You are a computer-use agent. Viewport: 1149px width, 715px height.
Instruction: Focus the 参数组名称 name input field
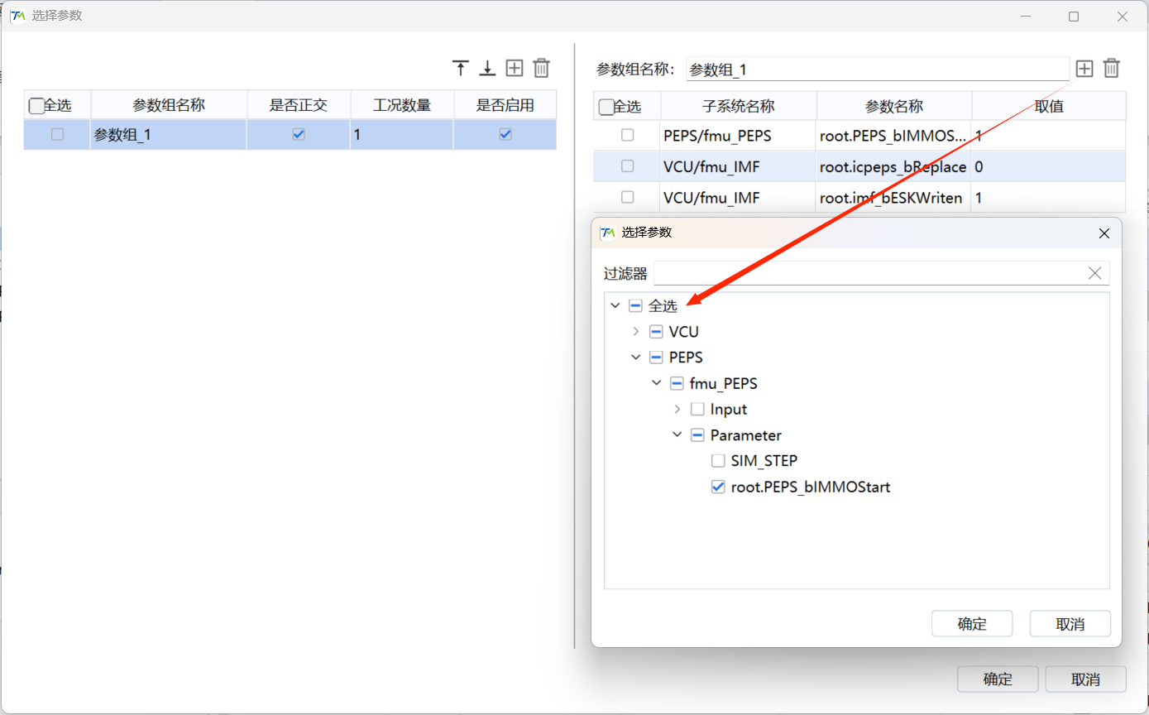[x=878, y=70]
